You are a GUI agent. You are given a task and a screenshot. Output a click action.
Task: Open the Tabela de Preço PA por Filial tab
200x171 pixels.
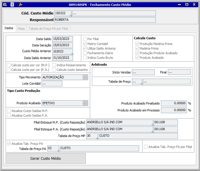click(48, 29)
